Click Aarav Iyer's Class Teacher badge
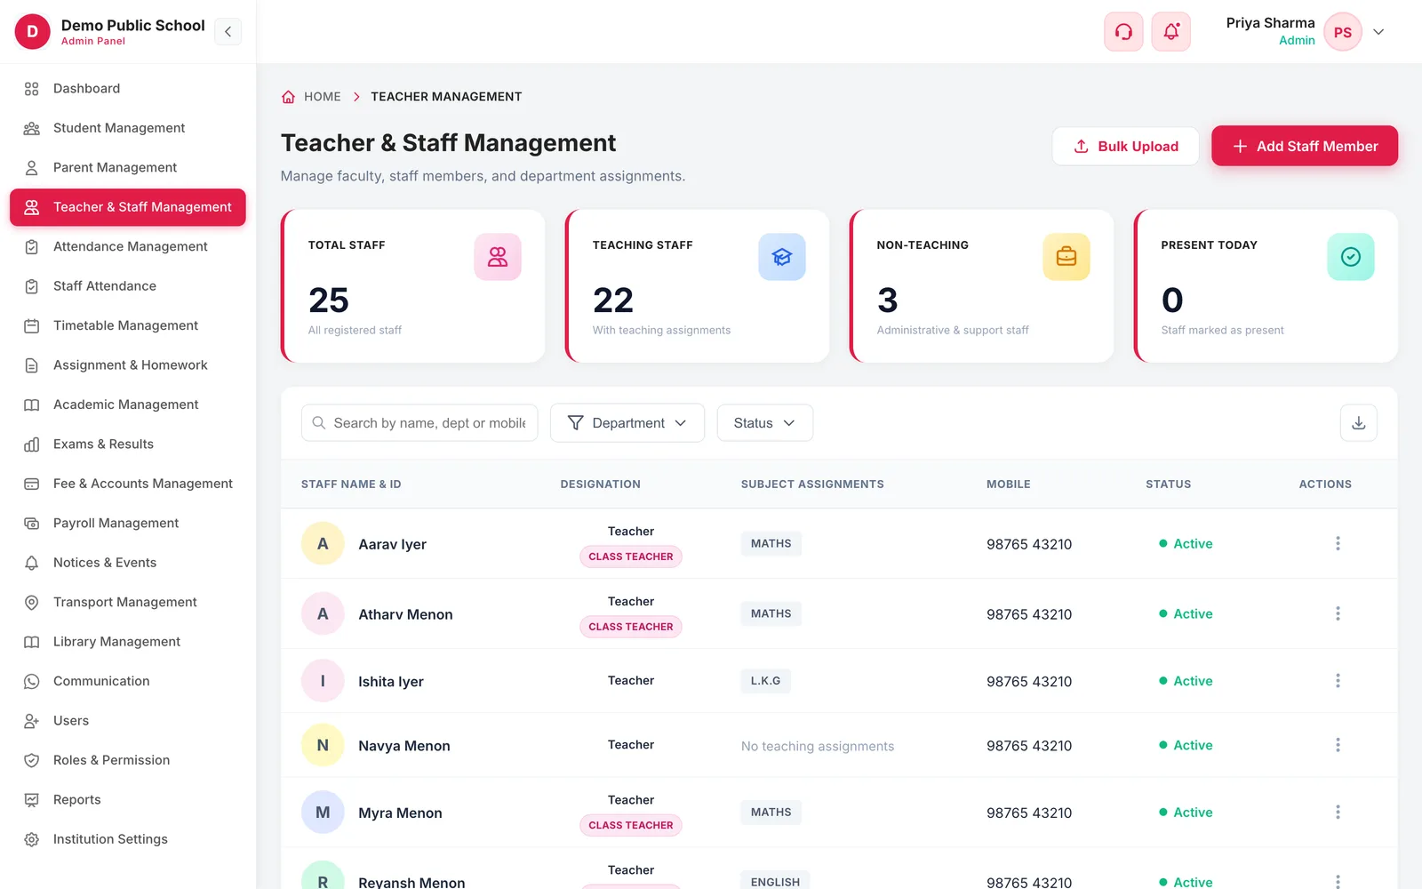The width and height of the screenshot is (1422, 889). click(631, 557)
